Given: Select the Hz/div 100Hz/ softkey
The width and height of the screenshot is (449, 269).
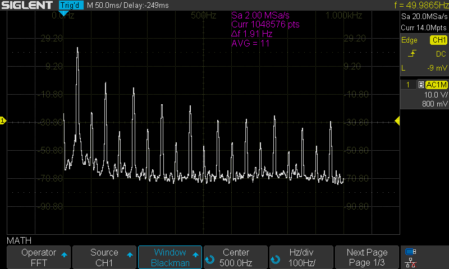Looking at the screenshot, I should click(x=301, y=257).
